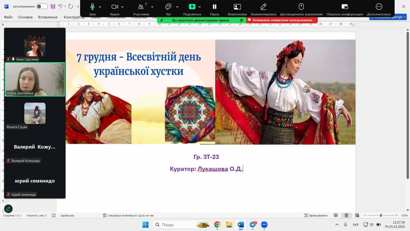
Task: Expand the video options arrow next to Видео
Action: [x=122, y=7]
